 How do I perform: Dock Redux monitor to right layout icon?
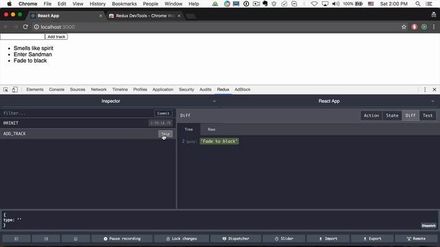click(x=46, y=239)
